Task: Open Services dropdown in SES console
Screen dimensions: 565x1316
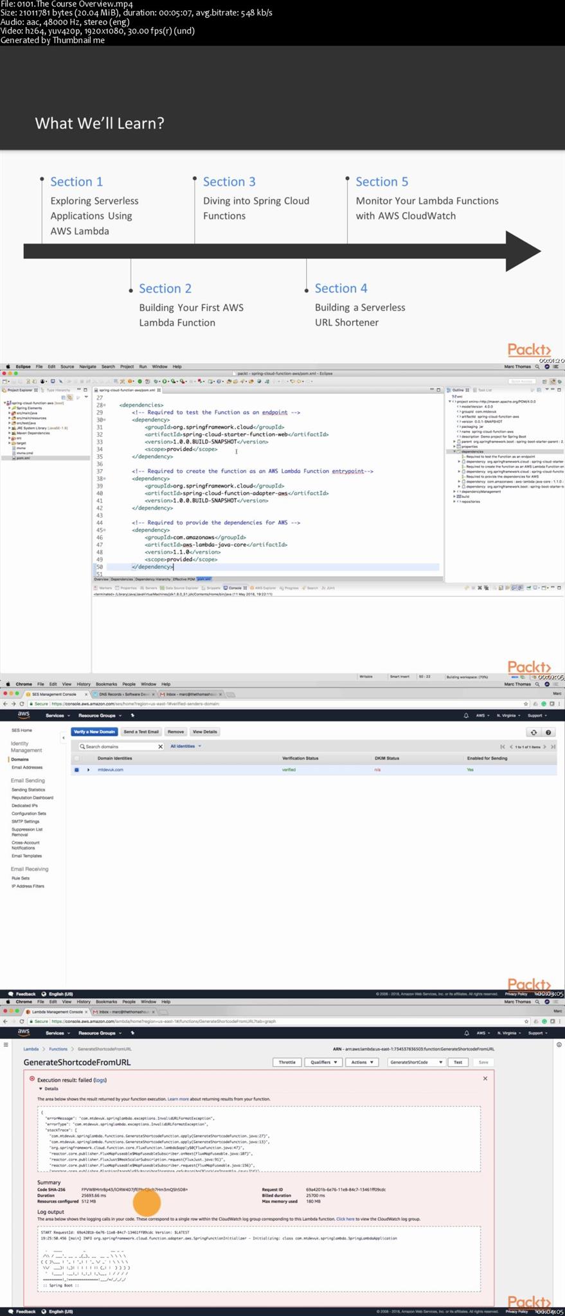Action: point(57,715)
